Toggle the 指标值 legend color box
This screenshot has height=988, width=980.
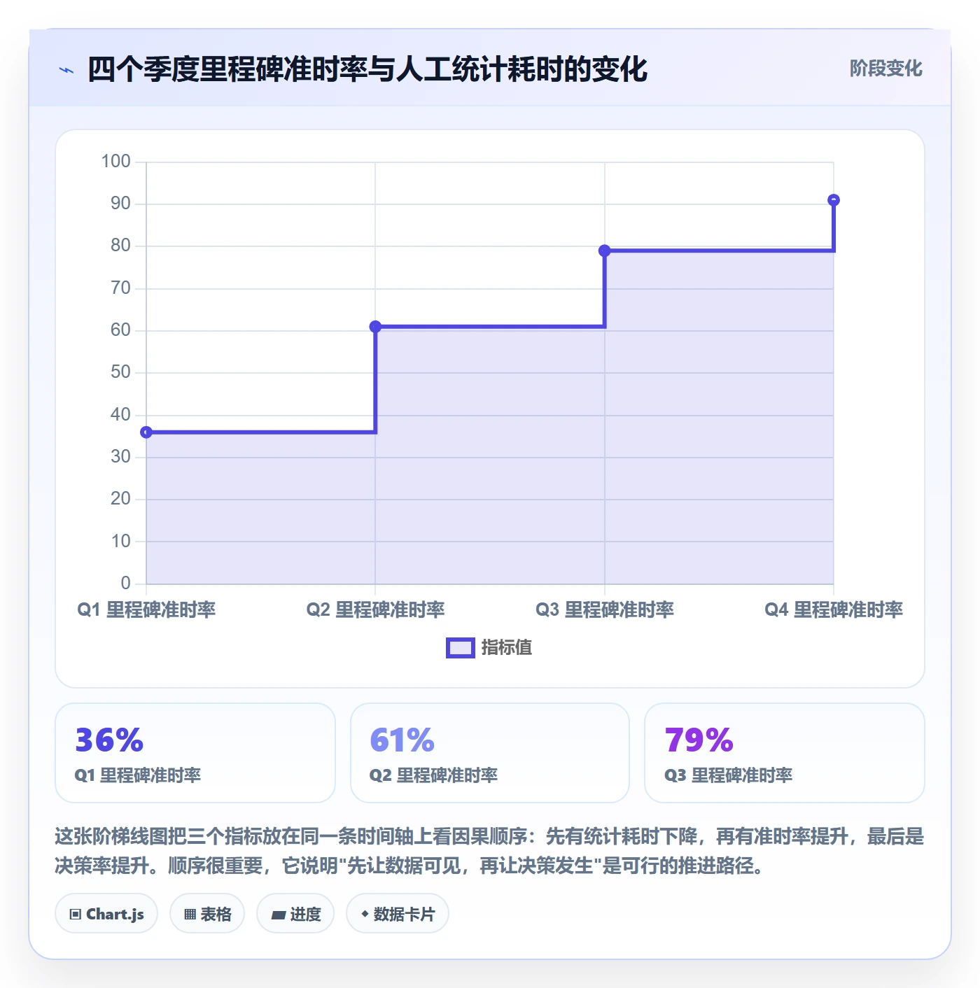tap(461, 648)
